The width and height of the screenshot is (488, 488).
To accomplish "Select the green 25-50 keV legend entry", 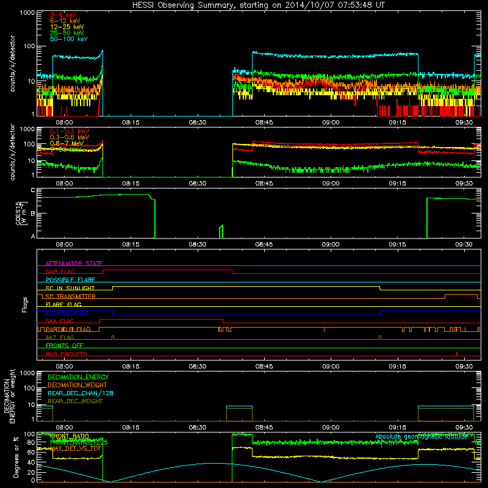I will tap(67, 33).
